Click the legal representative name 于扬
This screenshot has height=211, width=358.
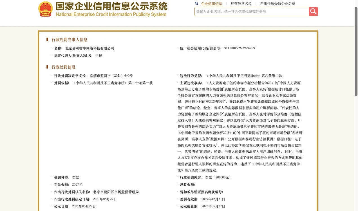coord(99,56)
